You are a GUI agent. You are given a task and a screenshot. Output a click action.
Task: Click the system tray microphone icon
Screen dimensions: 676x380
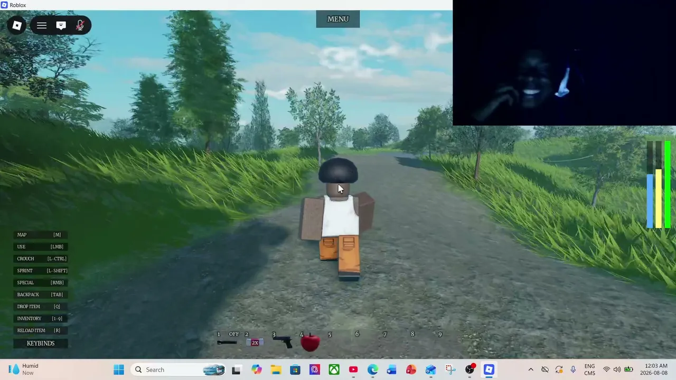point(573,369)
